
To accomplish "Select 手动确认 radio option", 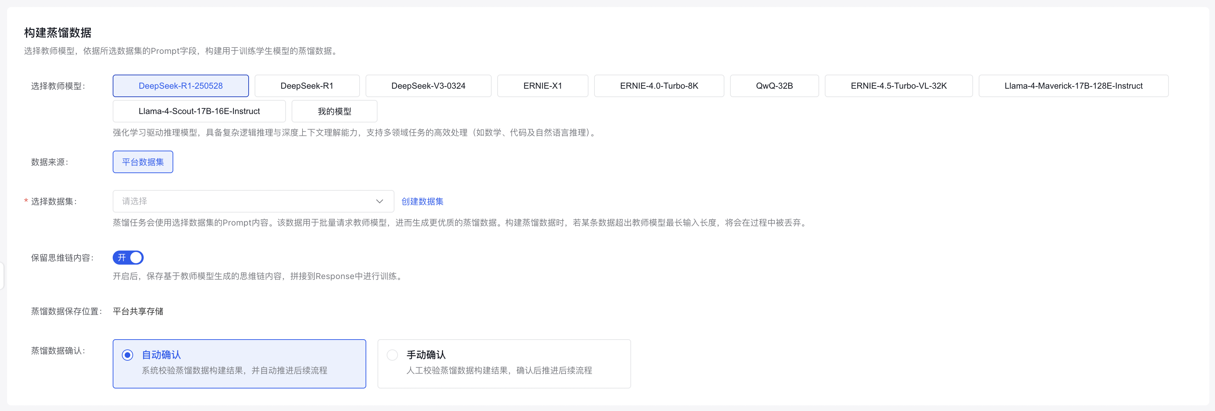I will click(x=504, y=364).
